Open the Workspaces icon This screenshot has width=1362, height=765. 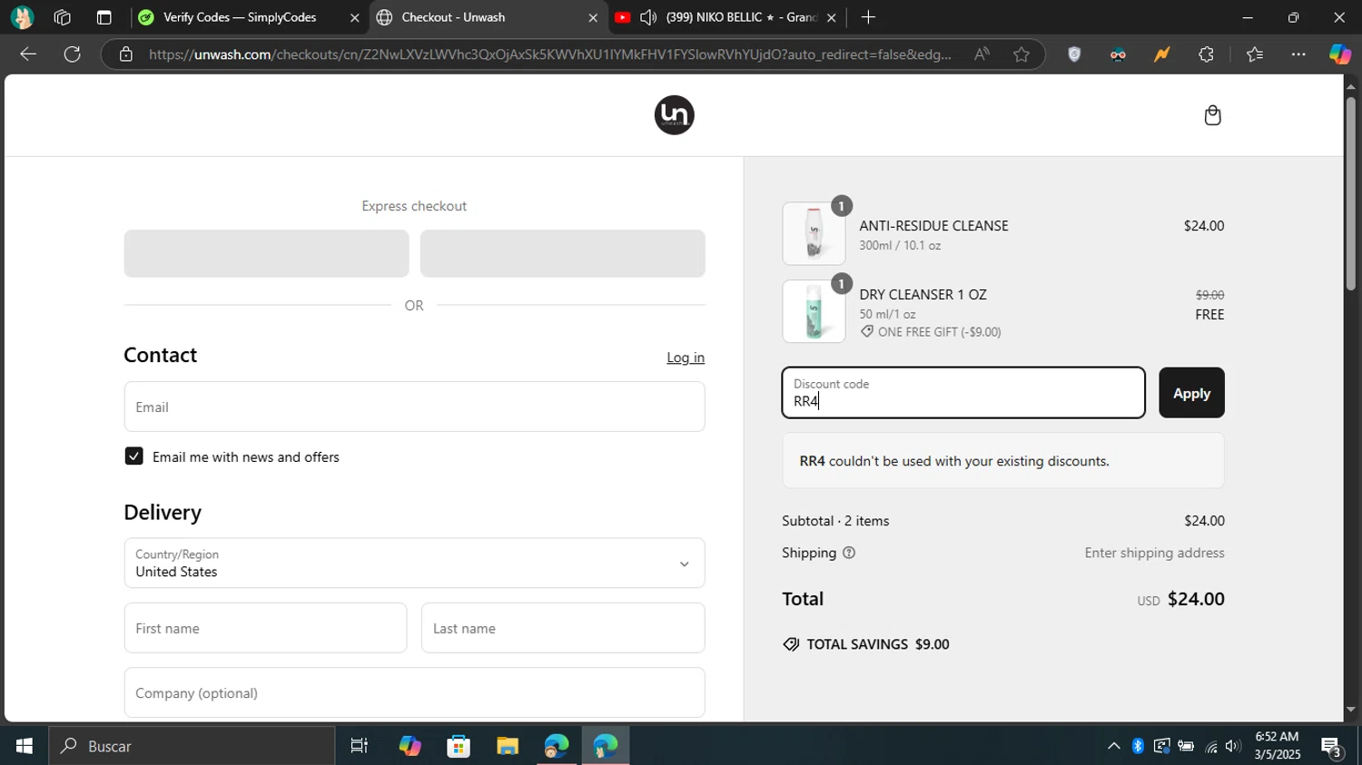[63, 17]
